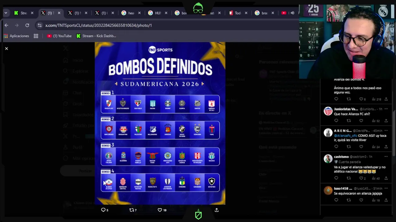Close the Google 'hea' tab
This screenshot has height=222, width=396.
click(x=139, y=13)
